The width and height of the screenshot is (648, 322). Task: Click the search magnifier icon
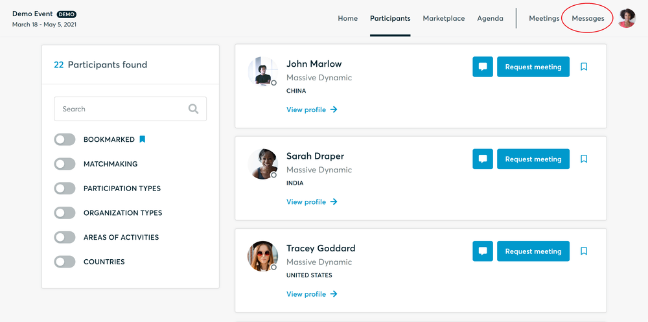(193, 109)
